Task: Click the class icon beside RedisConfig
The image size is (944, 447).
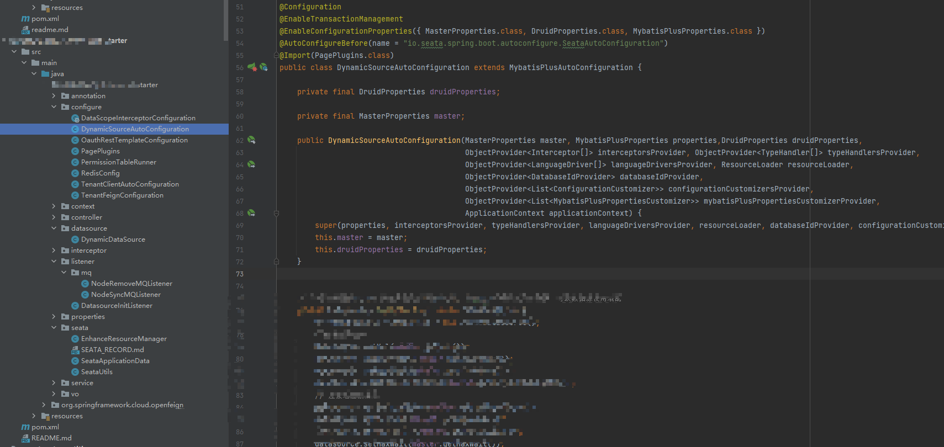Action: tap(75, 173)
